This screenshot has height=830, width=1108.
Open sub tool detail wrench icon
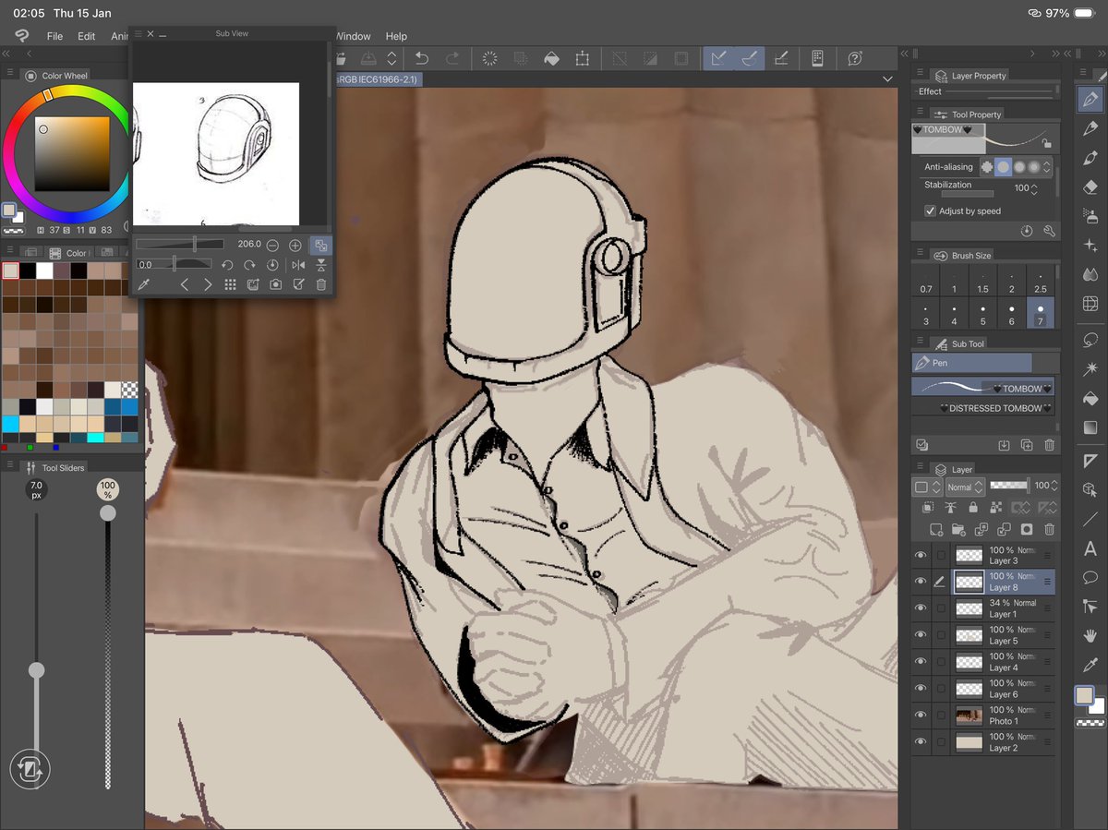[1049, 231]
